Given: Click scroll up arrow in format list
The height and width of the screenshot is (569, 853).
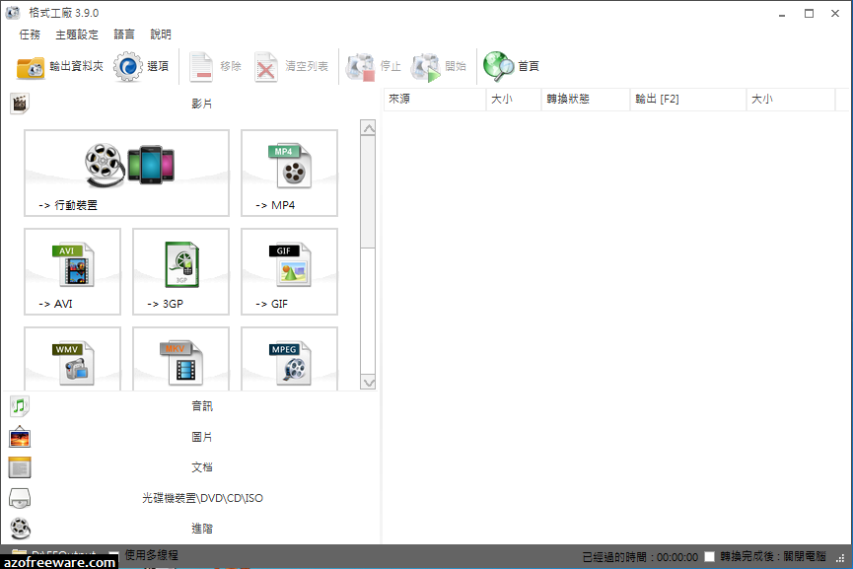Looking at the screenshot, I should (x=368, y=128).
